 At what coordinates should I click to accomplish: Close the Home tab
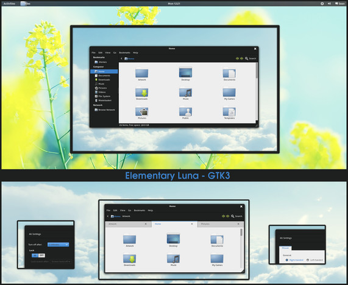point(192,224)
